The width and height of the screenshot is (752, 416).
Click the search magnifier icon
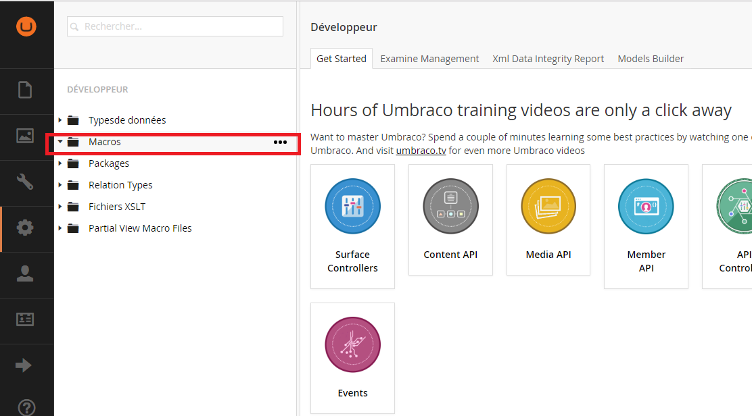tap(74, 27)
